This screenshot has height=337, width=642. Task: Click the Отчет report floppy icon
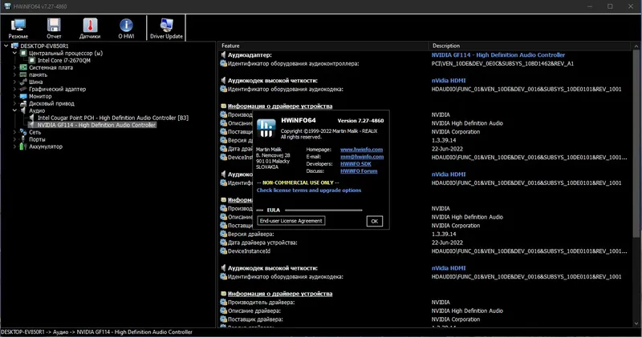tap(54, 29)
